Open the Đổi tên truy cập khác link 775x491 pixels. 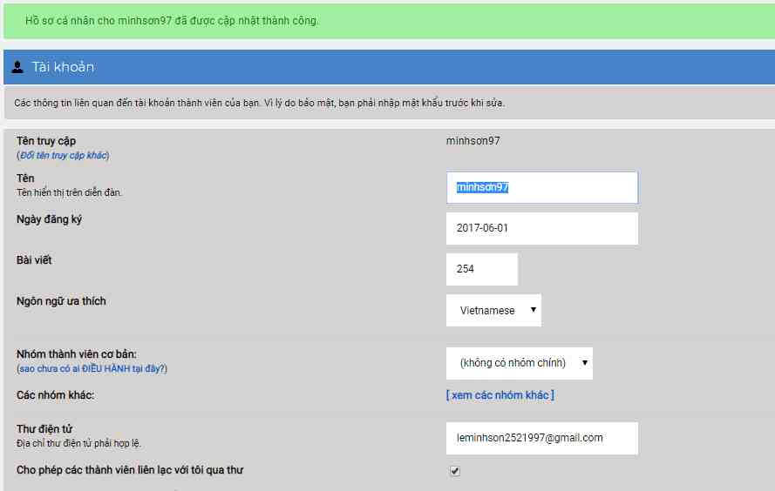[x=63, y=156]
